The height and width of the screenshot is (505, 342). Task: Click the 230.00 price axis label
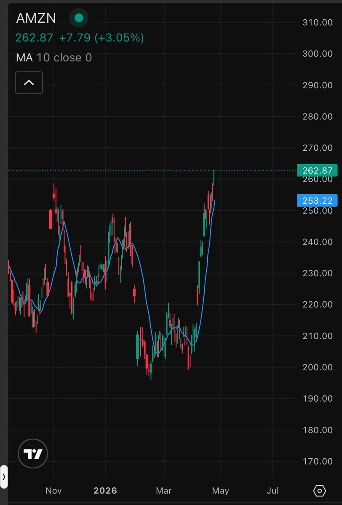tap(318, 273)
